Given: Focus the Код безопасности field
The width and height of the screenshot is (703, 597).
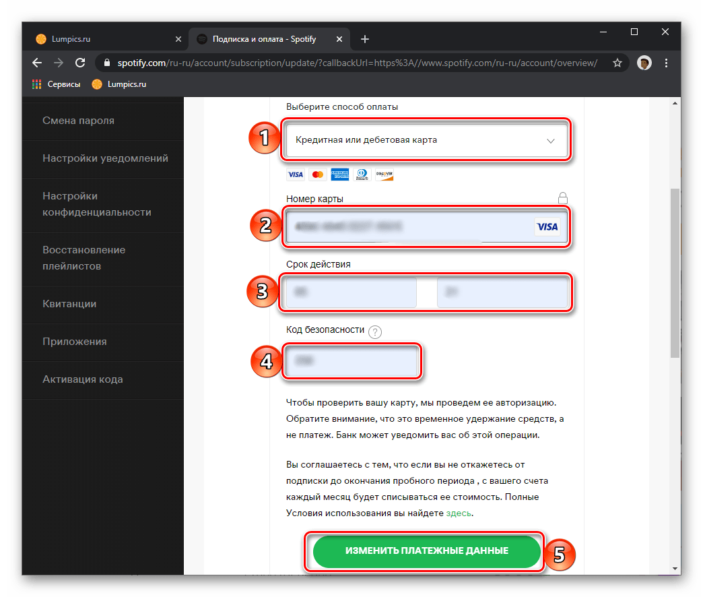Looking at the screenshot, I should click(x=352, y=362).
